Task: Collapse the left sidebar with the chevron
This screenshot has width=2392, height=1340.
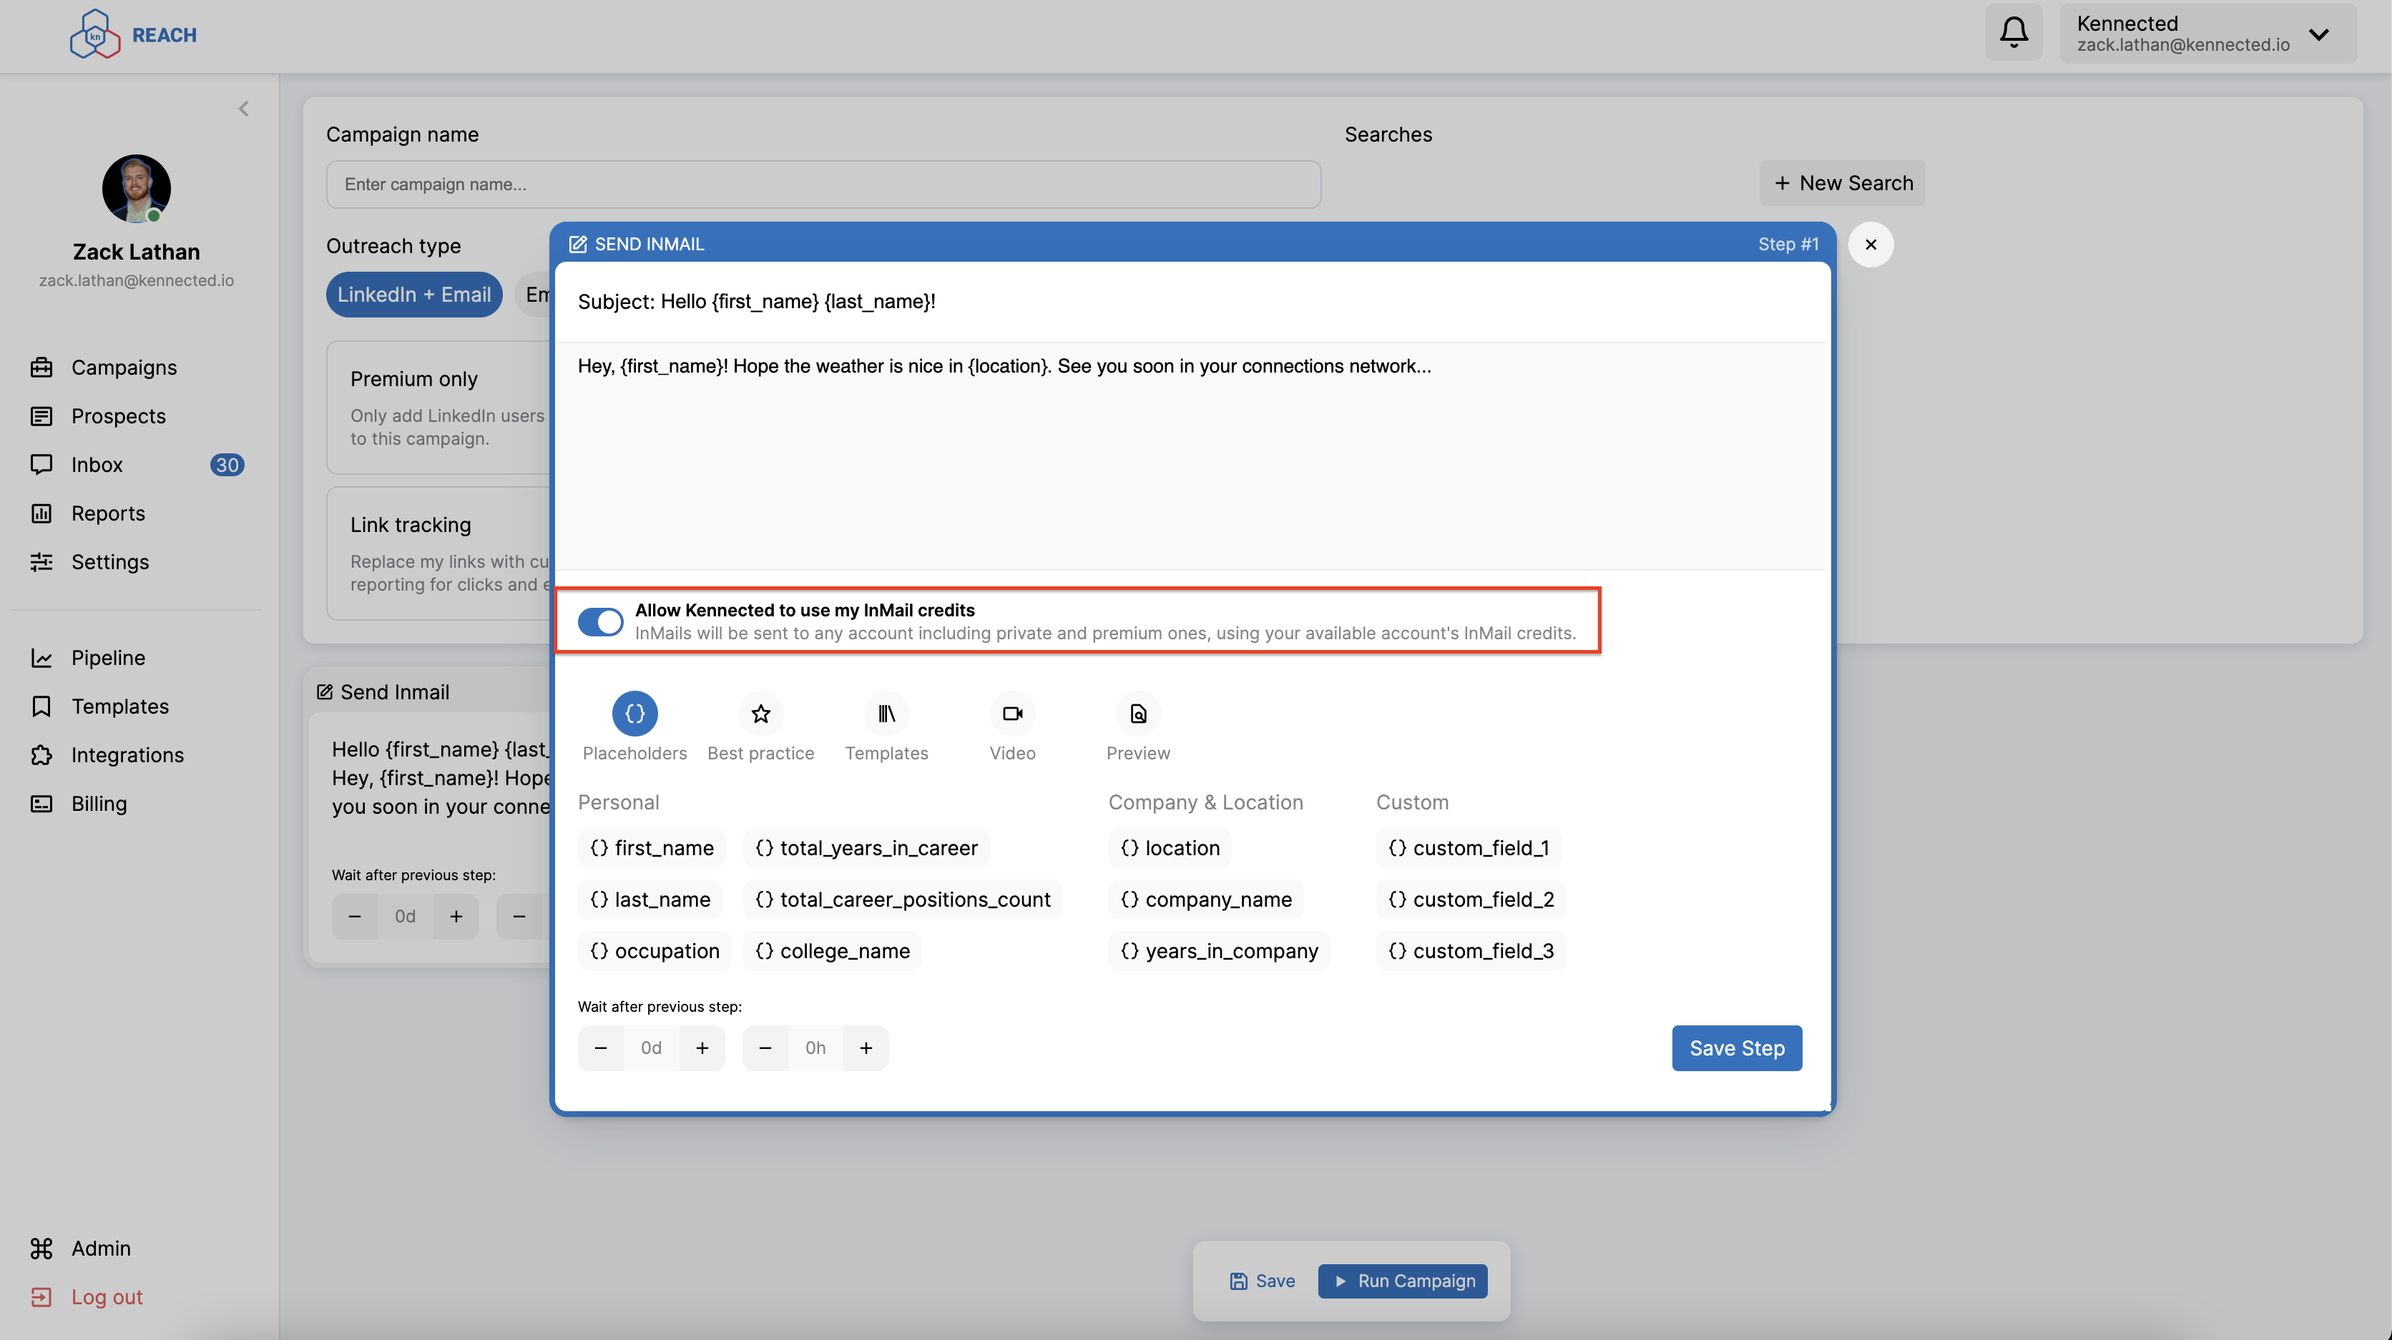Action: [x=243, y=108]
